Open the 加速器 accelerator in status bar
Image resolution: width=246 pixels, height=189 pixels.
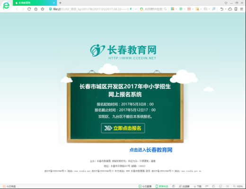click(184, 186)
